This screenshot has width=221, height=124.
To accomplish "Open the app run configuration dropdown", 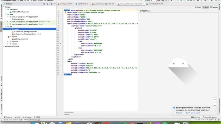I will (148, 1).
